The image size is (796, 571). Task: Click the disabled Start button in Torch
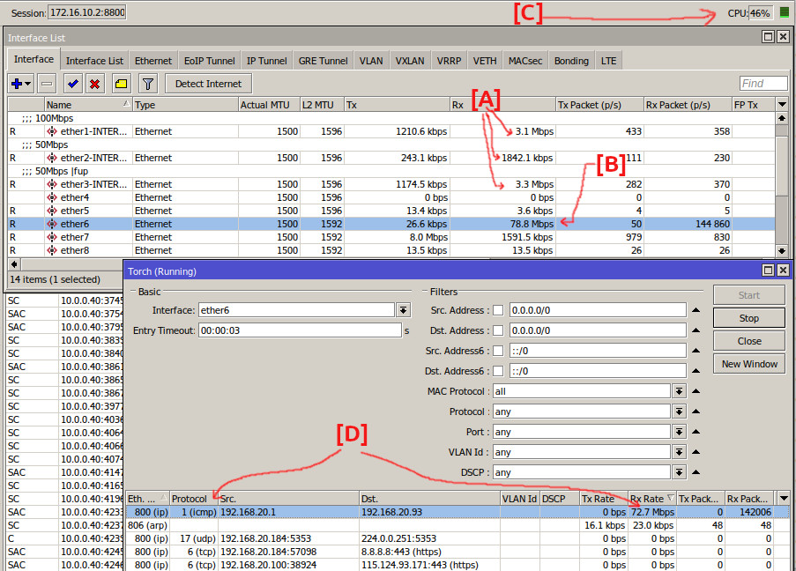[x=748, y=295]
